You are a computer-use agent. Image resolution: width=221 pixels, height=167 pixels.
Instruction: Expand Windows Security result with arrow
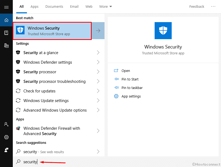(98, 31)
